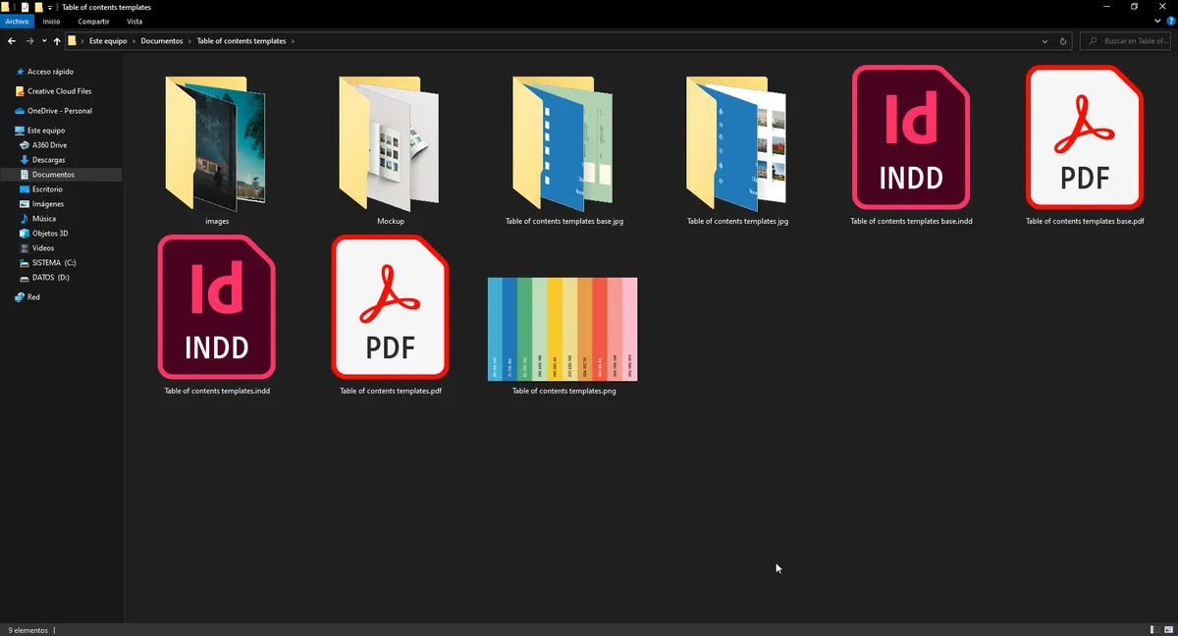Open the Vista ribbon tab
This screenshot has width=1178, height=636.
click(x=134, y=21)
